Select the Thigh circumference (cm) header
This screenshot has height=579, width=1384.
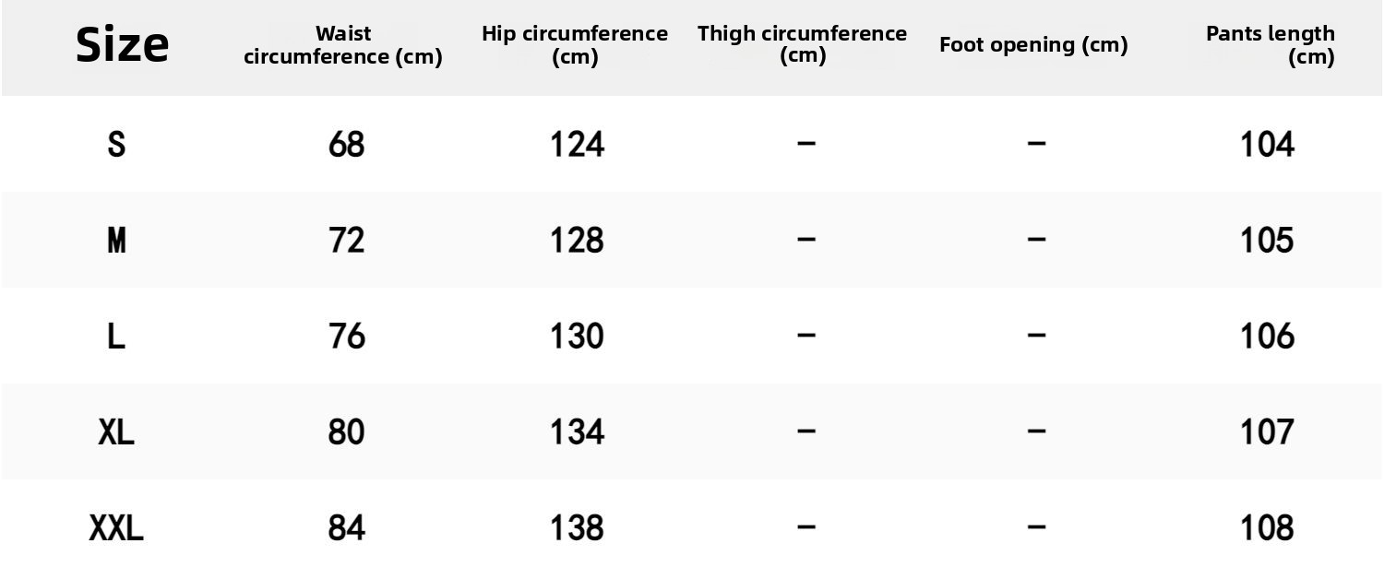tap(802, 44)
